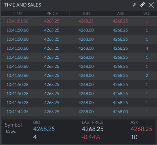This screenshot has width=157, height=145.
Task: Click the ask size 10 in footer
Action: coord(134,137)
